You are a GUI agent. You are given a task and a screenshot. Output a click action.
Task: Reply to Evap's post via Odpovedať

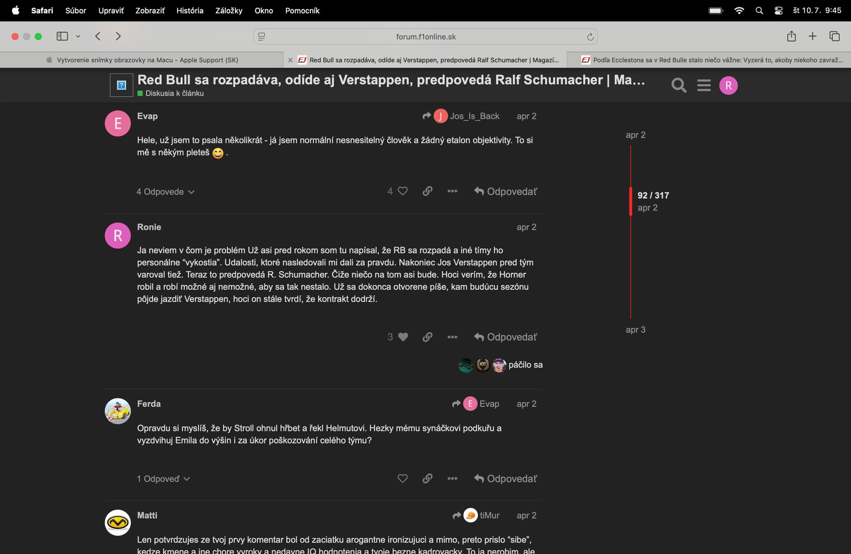(x=505, y=191)
